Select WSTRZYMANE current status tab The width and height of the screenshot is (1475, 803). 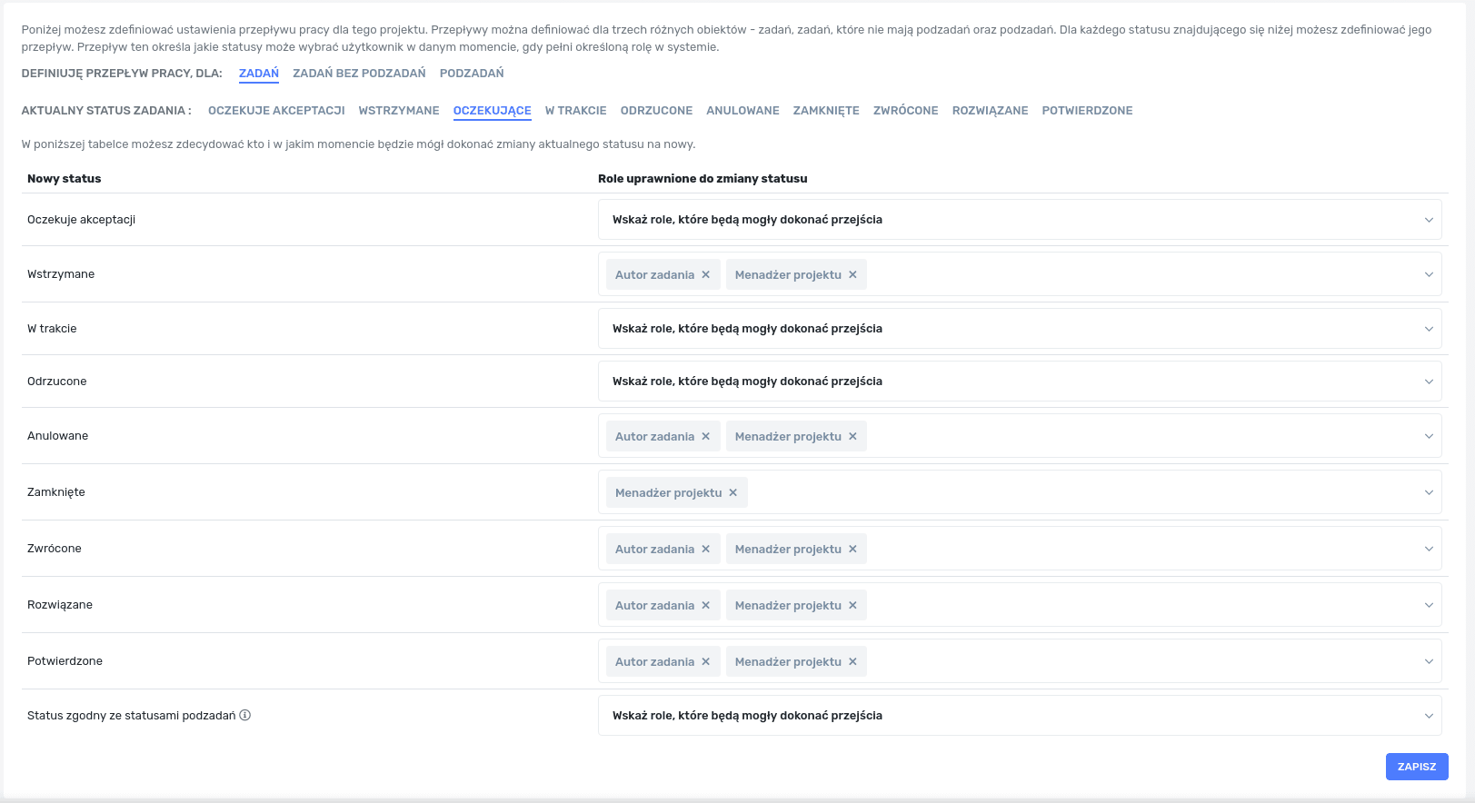(x=399, y=111)
